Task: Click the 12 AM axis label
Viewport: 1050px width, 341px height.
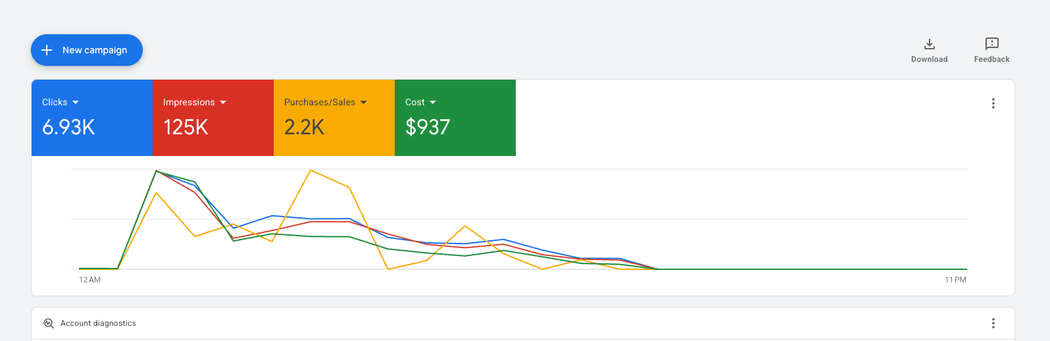Action: pos(90,280)
